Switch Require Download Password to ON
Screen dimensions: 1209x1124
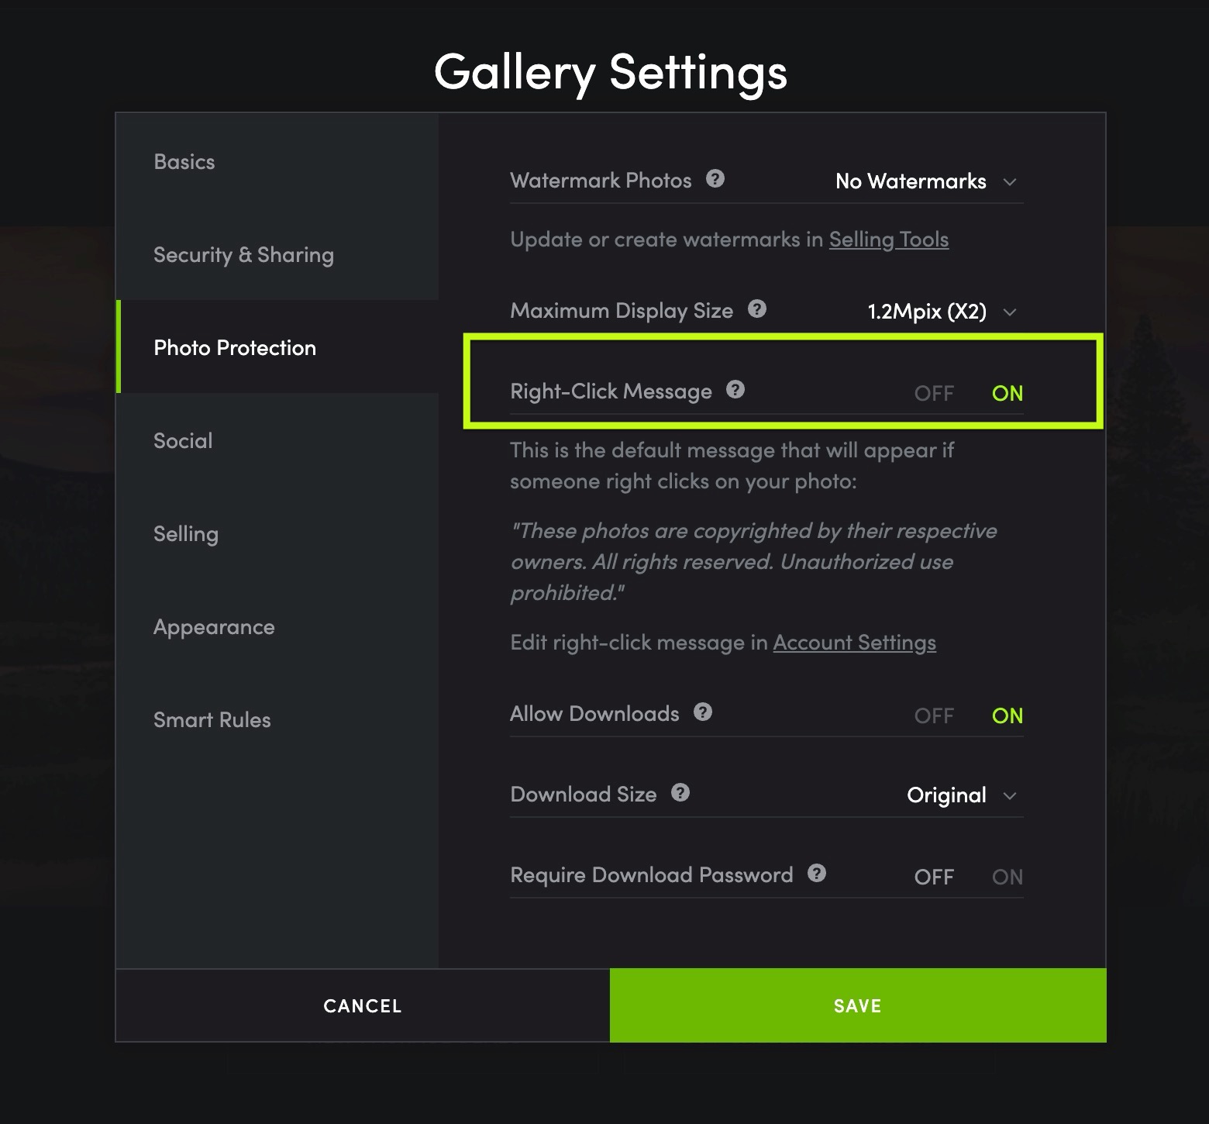click(x=1007, y=877)
